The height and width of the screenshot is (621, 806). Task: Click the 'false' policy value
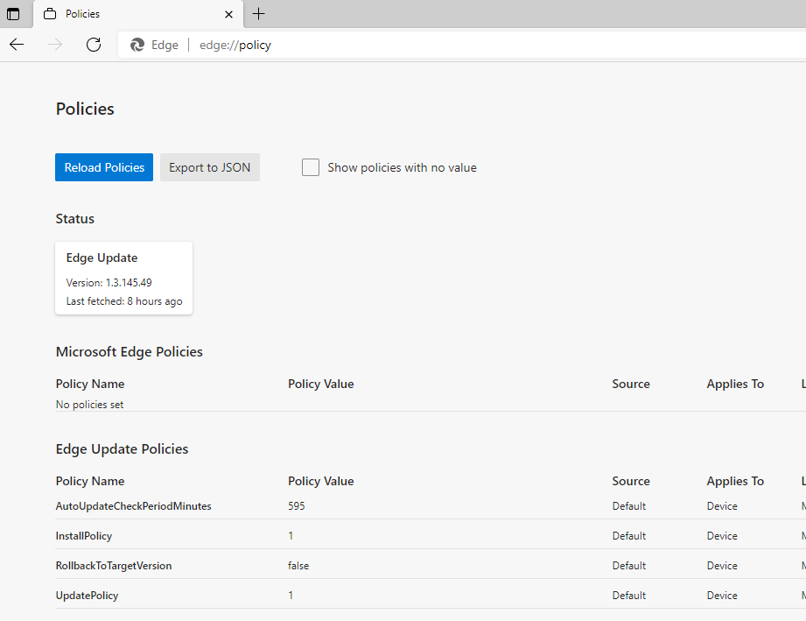point(298,566)
